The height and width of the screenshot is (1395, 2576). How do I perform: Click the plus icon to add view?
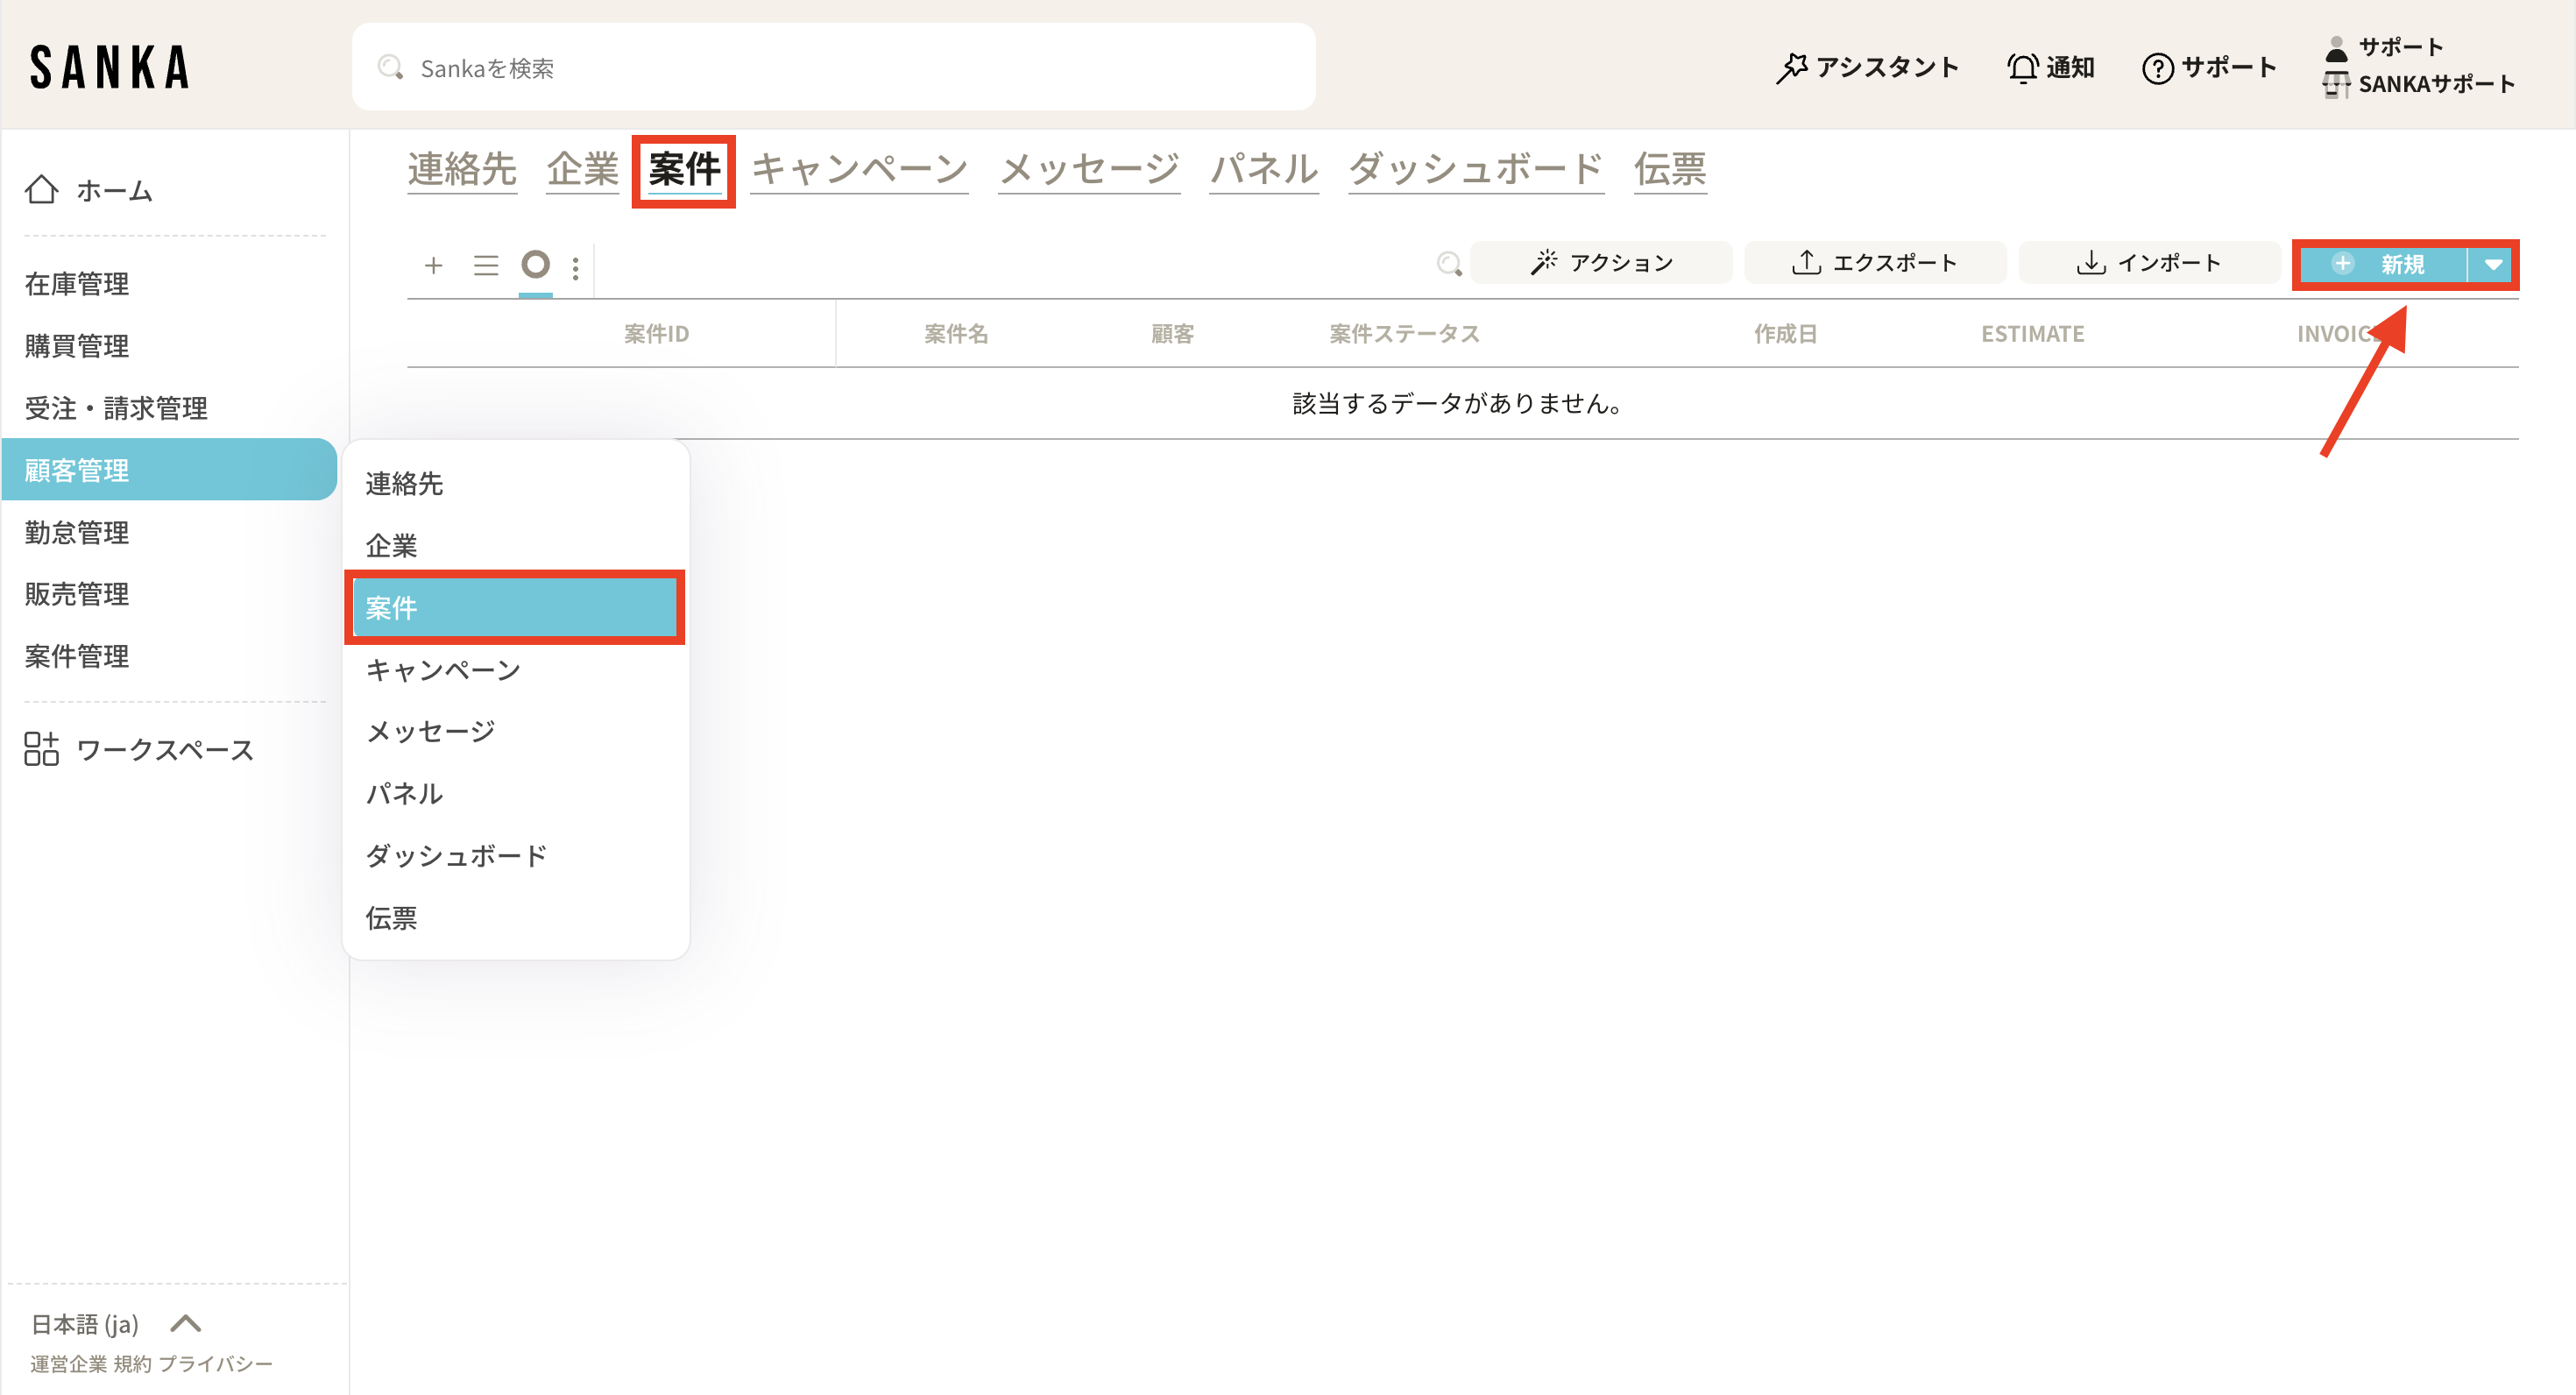click(433, 265)
